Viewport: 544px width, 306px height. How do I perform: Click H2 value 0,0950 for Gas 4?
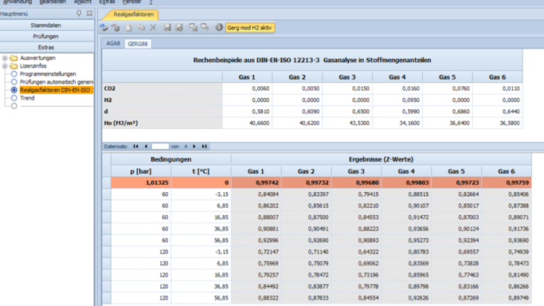click(397, 100)
